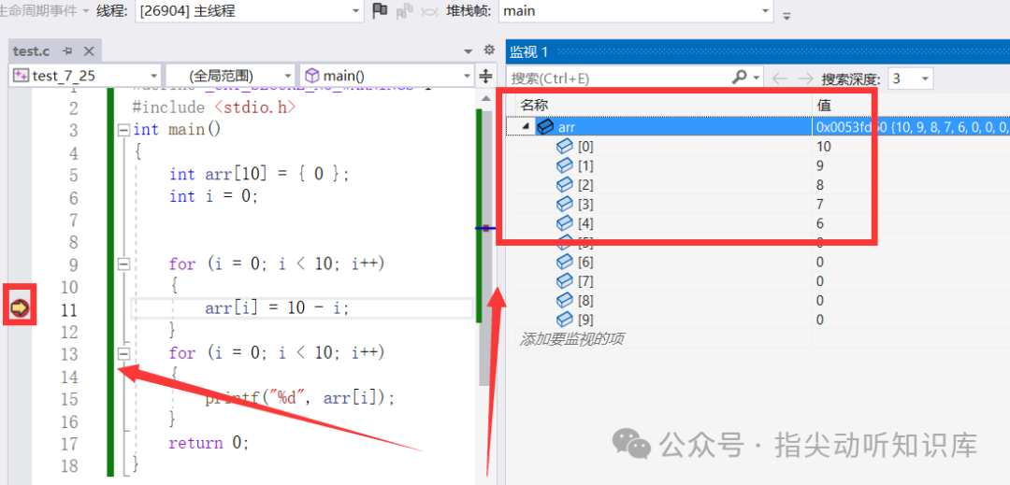
Task: Click the cube icon of element [4]
Action: (x=565, y=223)
